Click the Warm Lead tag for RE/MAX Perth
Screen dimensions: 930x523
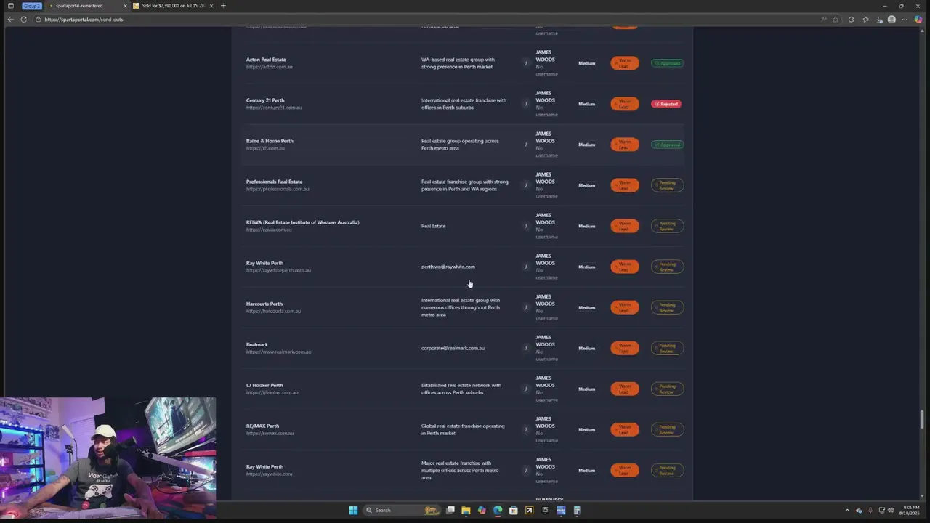(625, 429)
